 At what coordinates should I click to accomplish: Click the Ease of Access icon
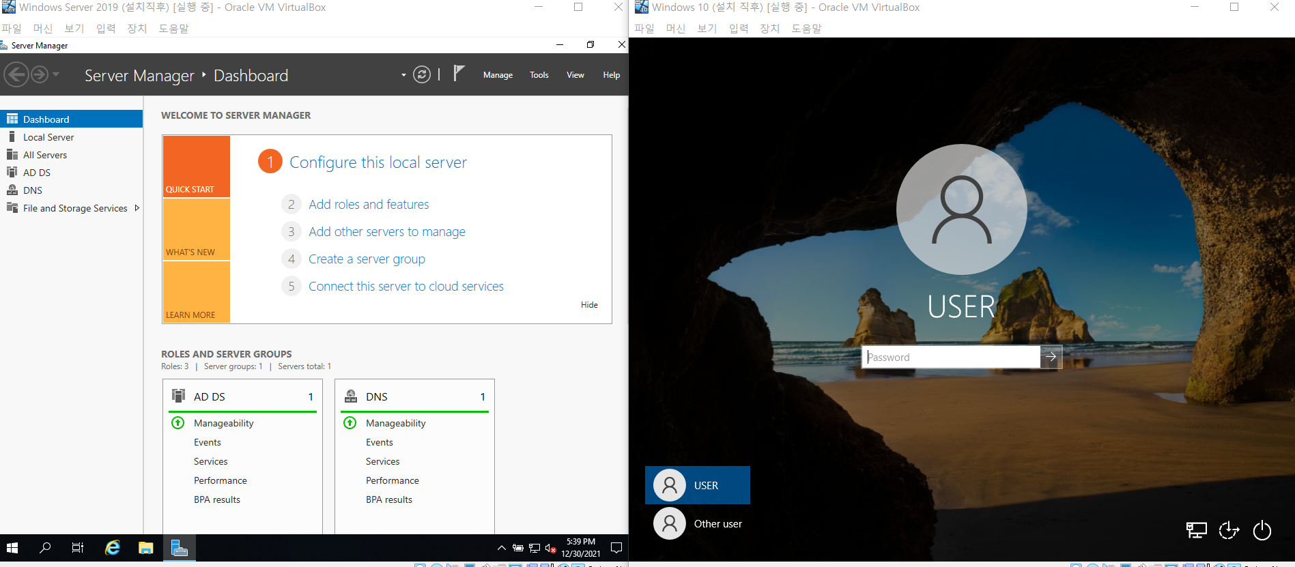click(1229, 530)
